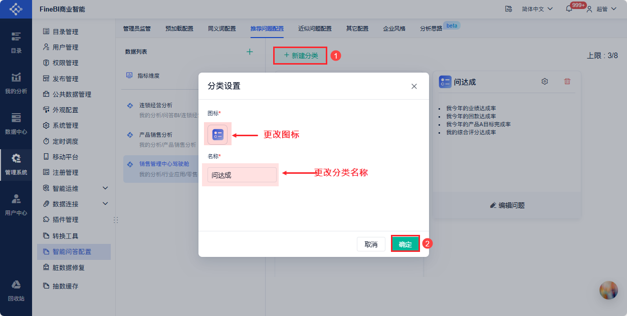Open 外观配置 menu item
The width and height of the screenshot is (627, 316).
click(x=74, y=110)
